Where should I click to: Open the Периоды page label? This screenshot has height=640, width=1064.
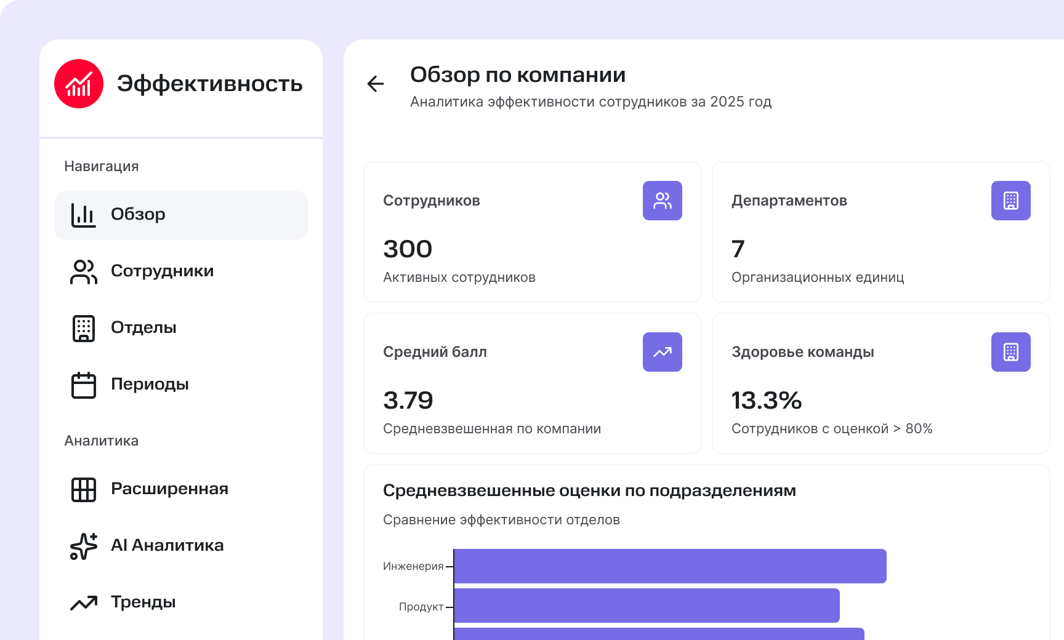point(150,385)
